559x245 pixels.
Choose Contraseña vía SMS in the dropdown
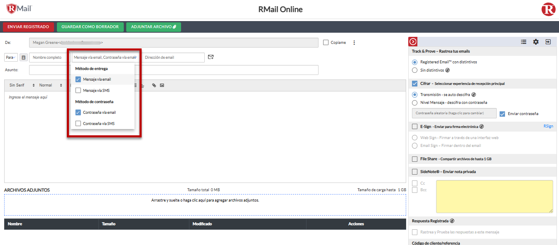point(78,123)
